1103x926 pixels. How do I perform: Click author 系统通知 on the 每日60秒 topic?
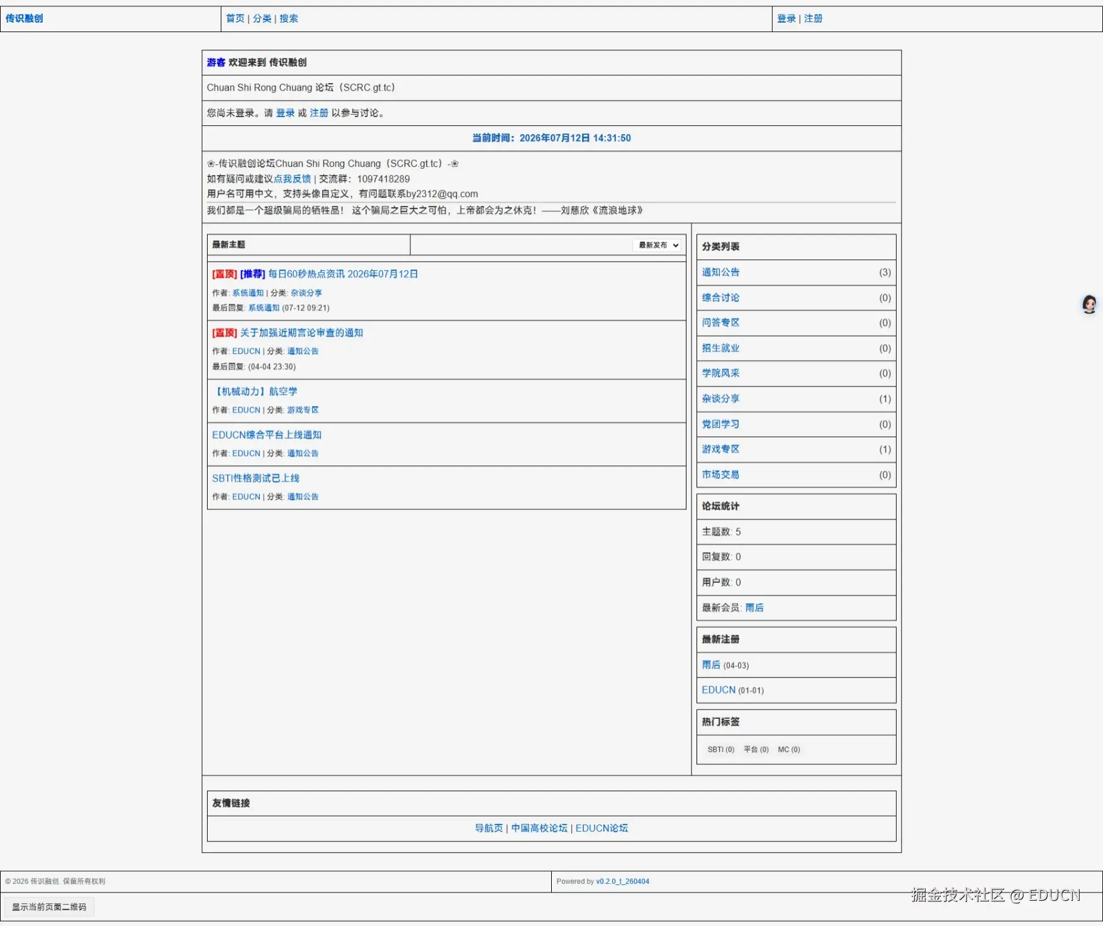(248, 293)
